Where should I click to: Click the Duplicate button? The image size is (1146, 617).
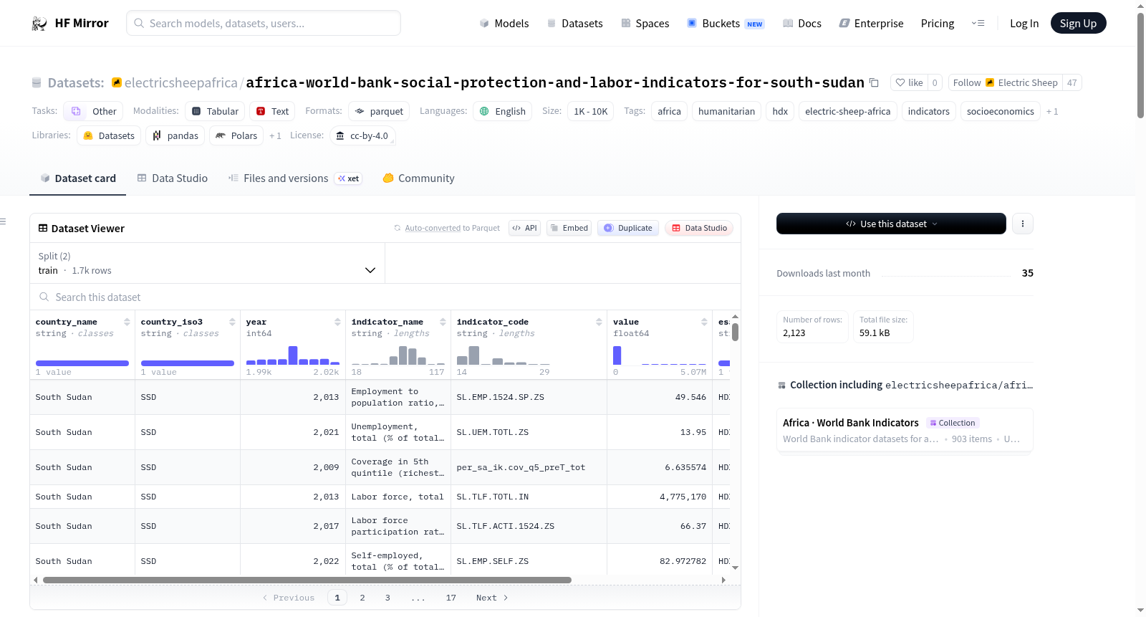coord(628,228)
